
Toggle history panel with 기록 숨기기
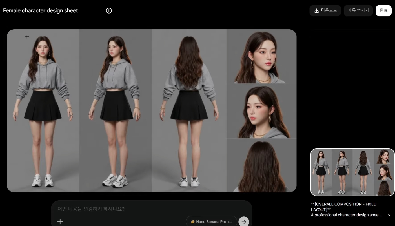pos(358,11)
